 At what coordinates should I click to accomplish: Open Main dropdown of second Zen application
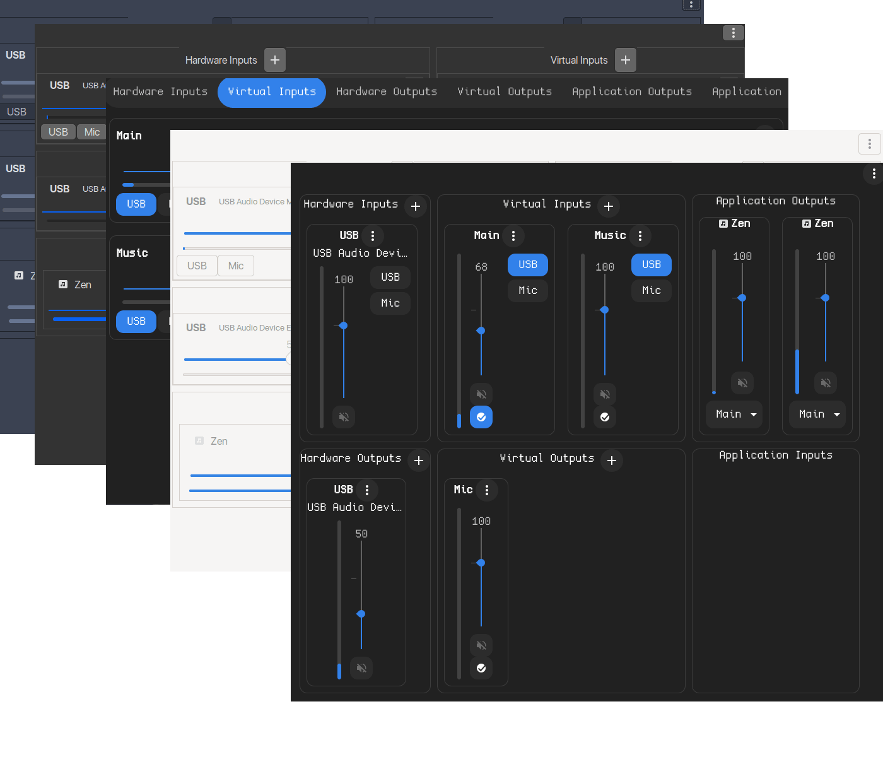(x=818, y=414)
